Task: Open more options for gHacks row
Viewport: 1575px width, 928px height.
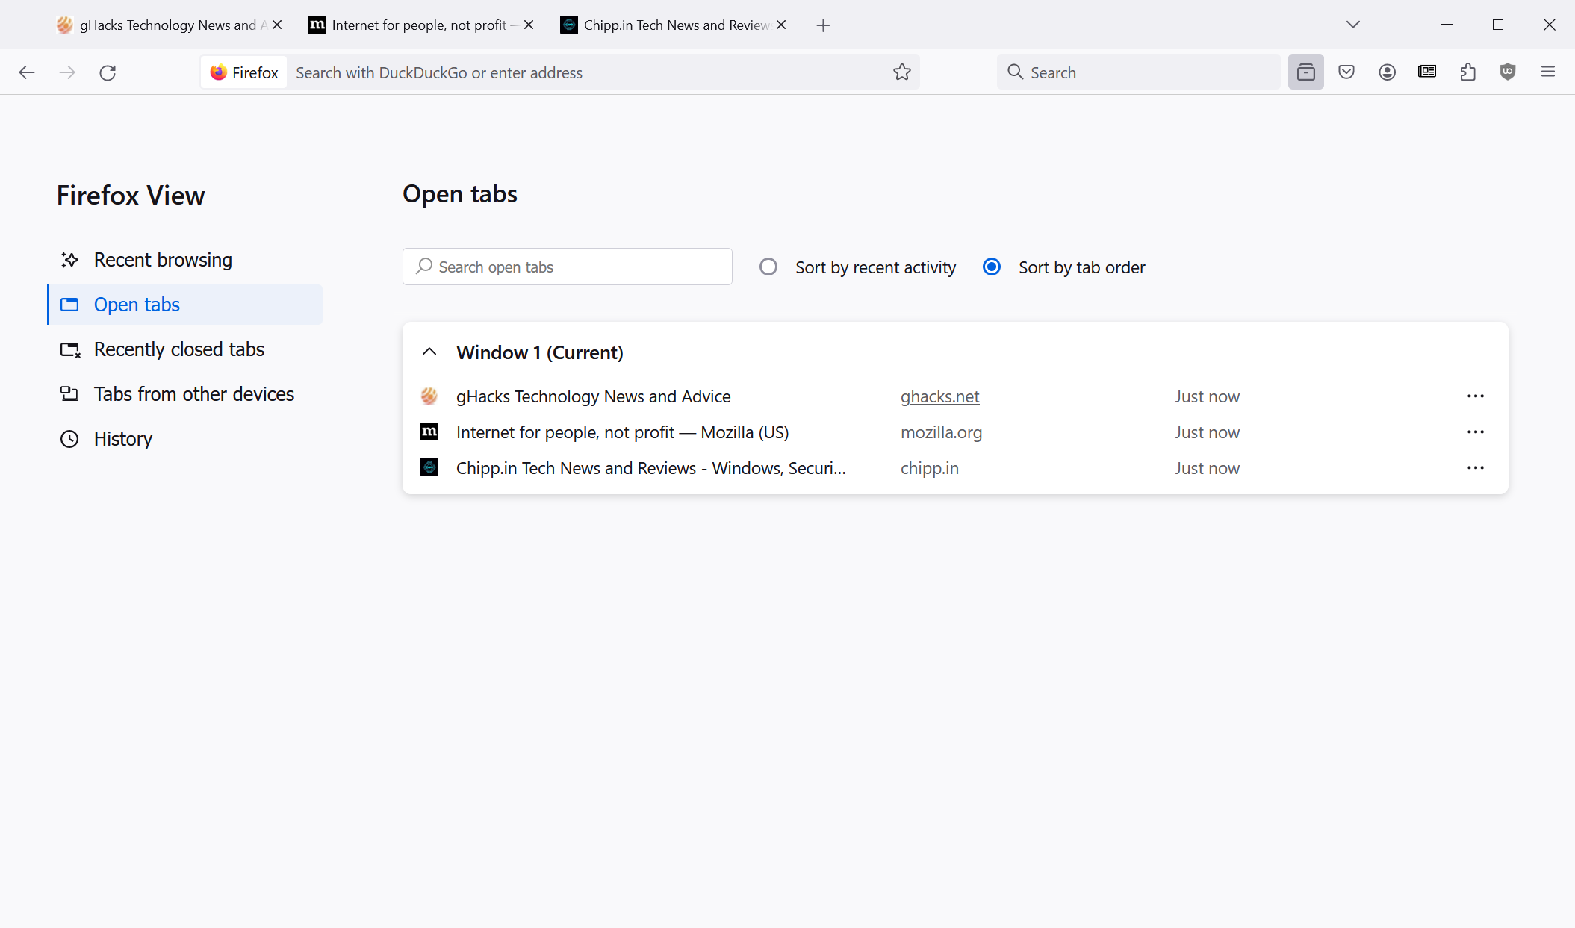Action: point(1476,396)
